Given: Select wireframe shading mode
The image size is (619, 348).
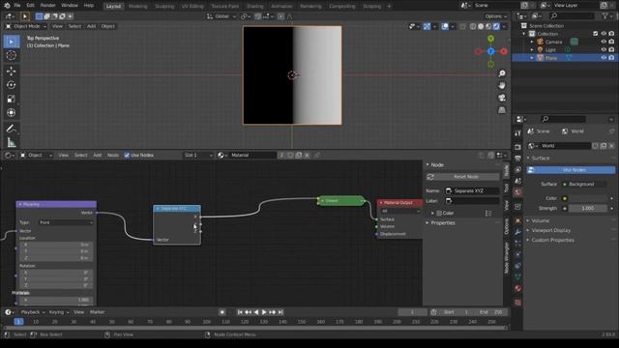Looking at the screenshot, I should coord(473,26).
